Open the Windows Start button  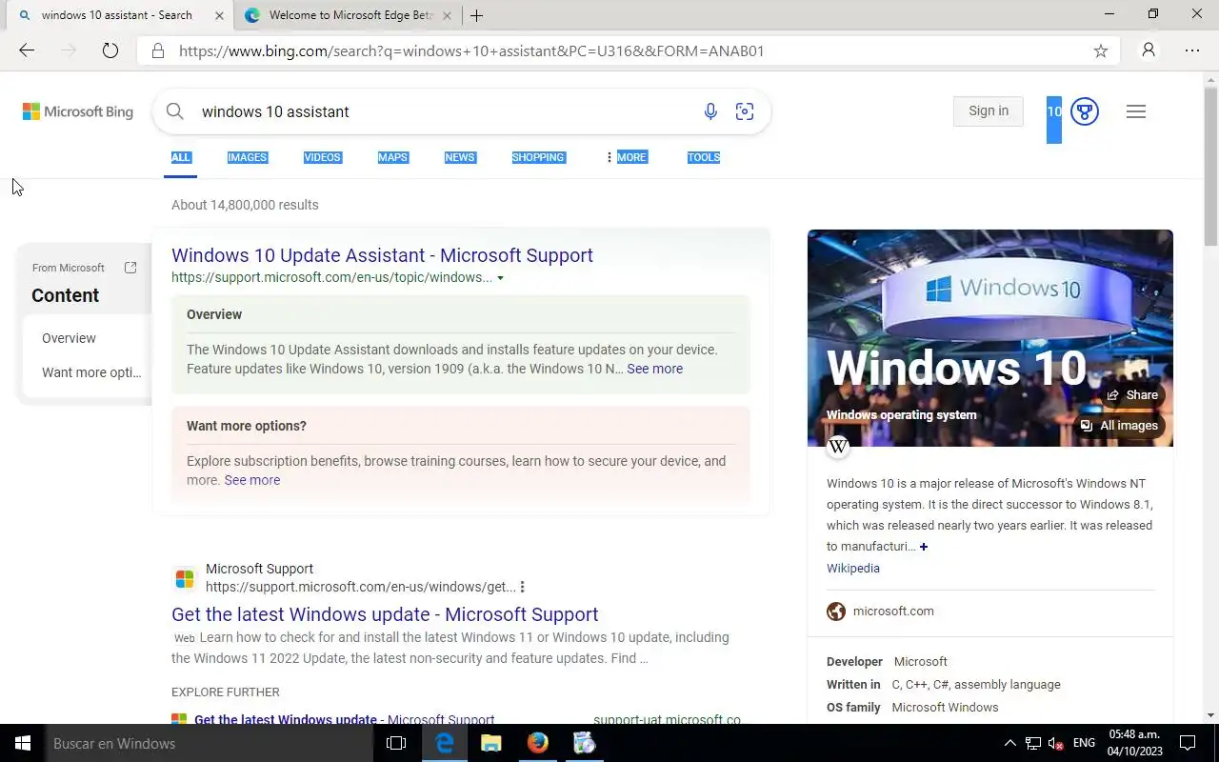(23, 743)
